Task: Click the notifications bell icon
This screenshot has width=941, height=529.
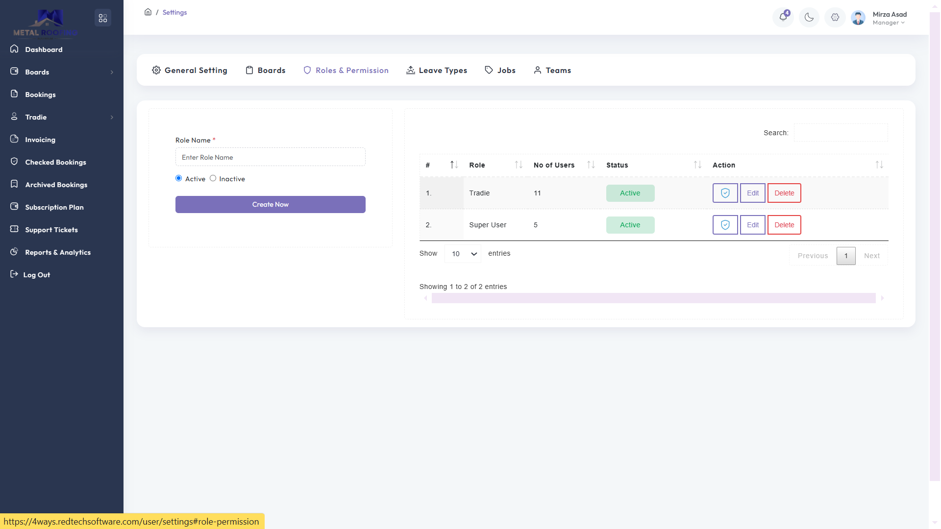Action: 783,17
